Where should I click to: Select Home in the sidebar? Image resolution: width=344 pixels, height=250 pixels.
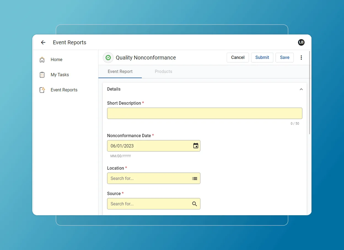(x=56, y=59)
